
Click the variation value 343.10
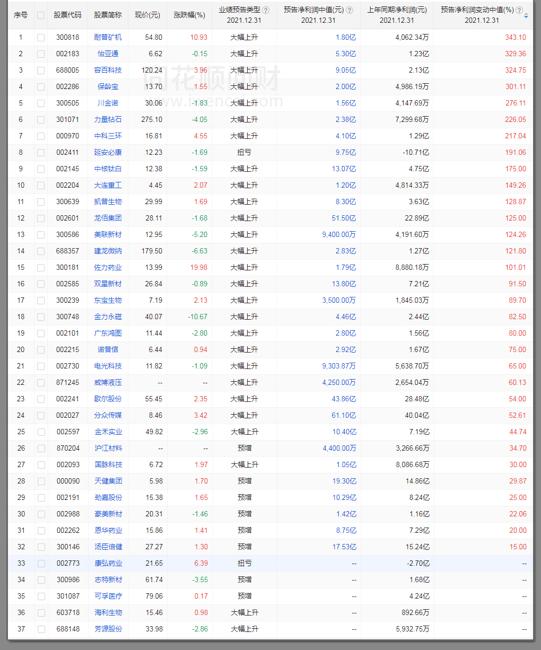tap(516, 37)
